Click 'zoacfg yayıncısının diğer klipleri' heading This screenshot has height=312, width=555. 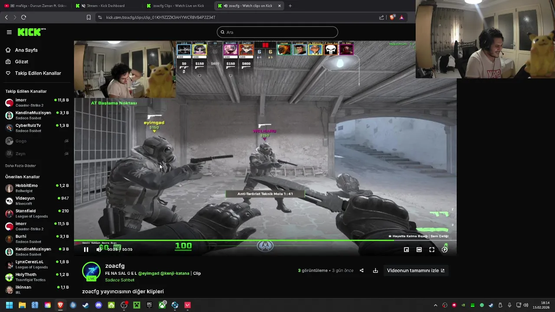(x=123, y=292)
